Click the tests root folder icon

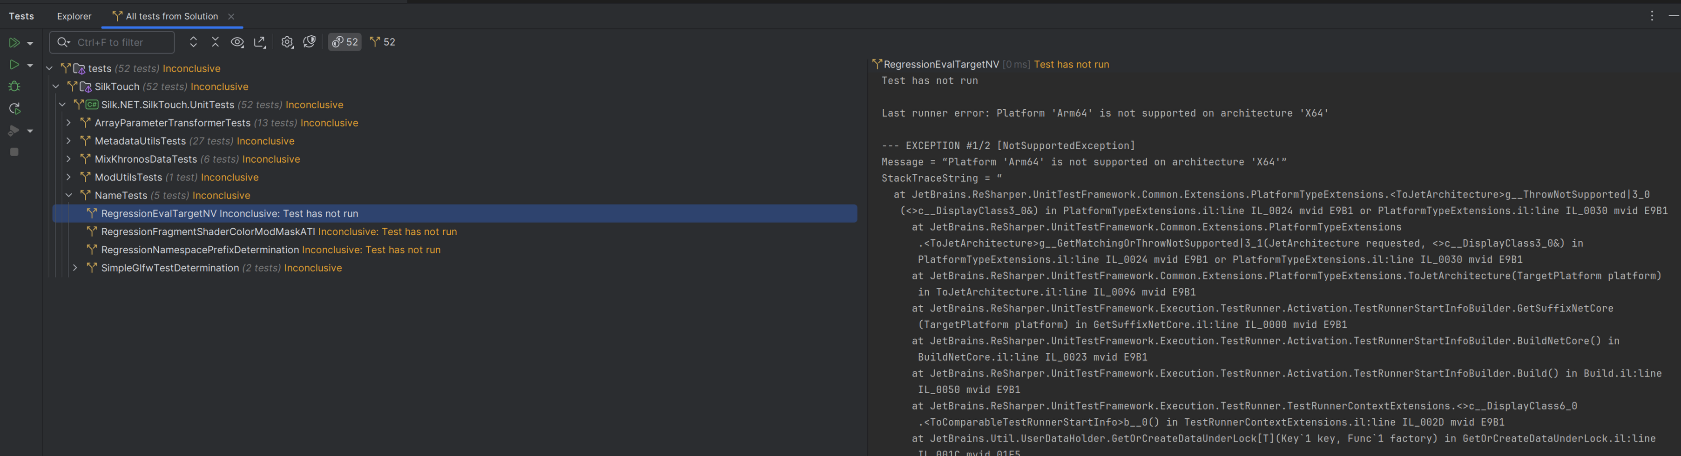79,69
